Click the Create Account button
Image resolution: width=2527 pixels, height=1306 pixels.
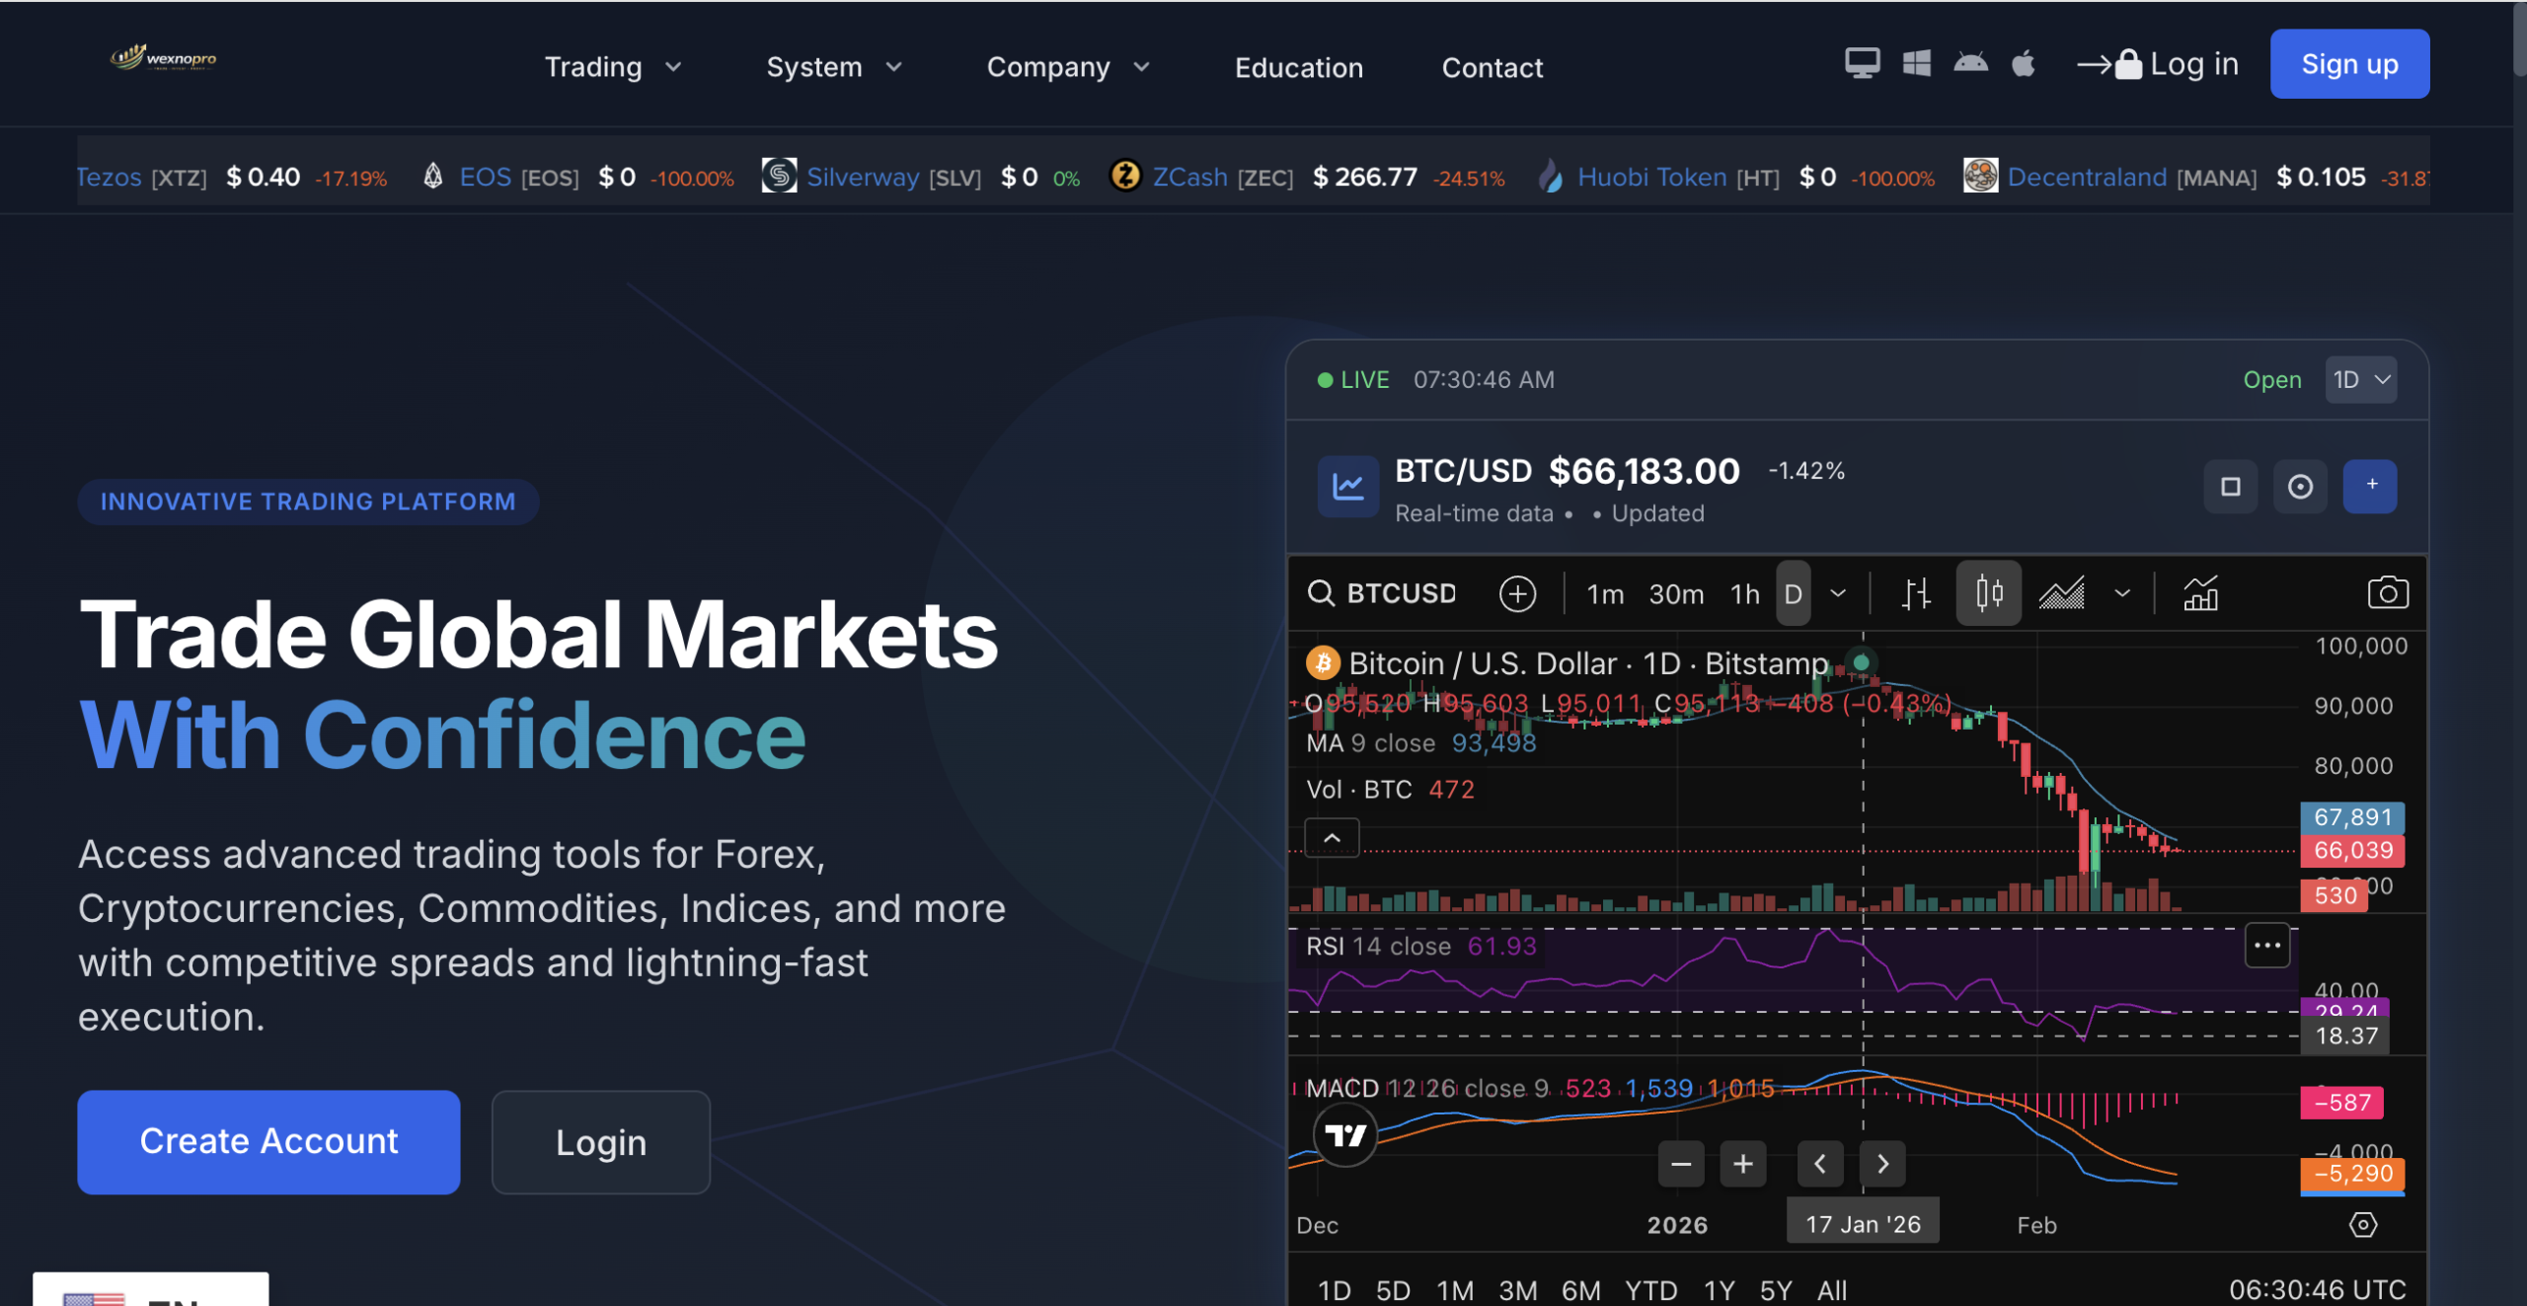pyautogui.click(x=268, y=1141)
